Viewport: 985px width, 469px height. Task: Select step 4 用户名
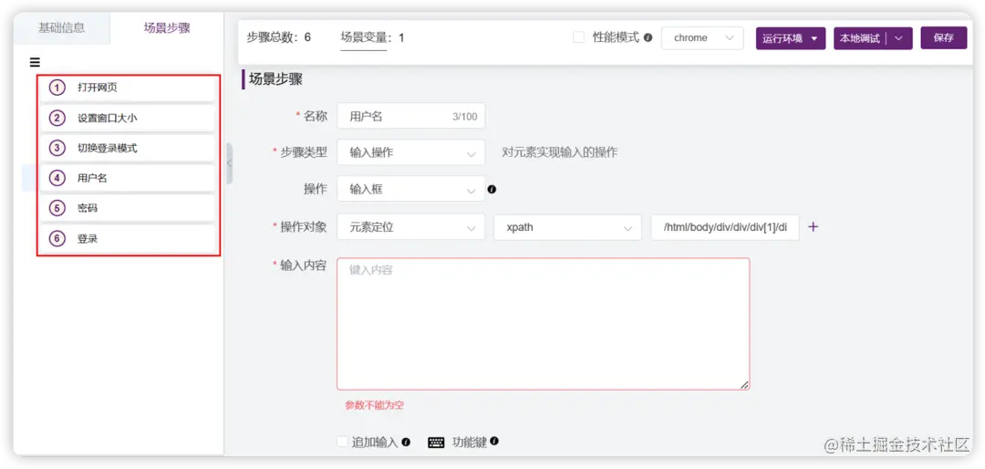(129, 179)
